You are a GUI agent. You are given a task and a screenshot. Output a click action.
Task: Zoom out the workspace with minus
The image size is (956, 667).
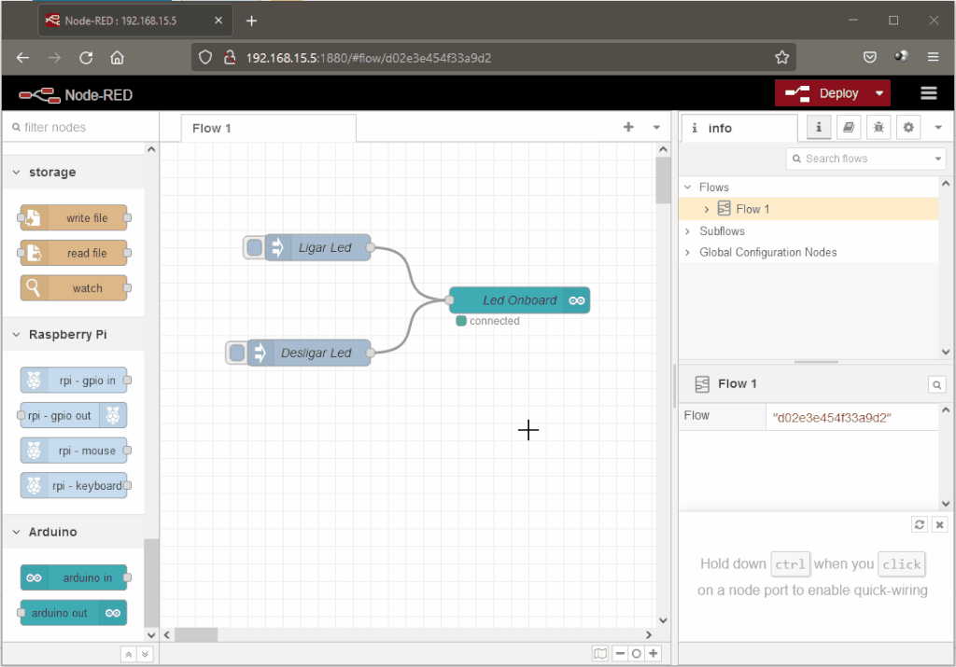pos(620,654)
